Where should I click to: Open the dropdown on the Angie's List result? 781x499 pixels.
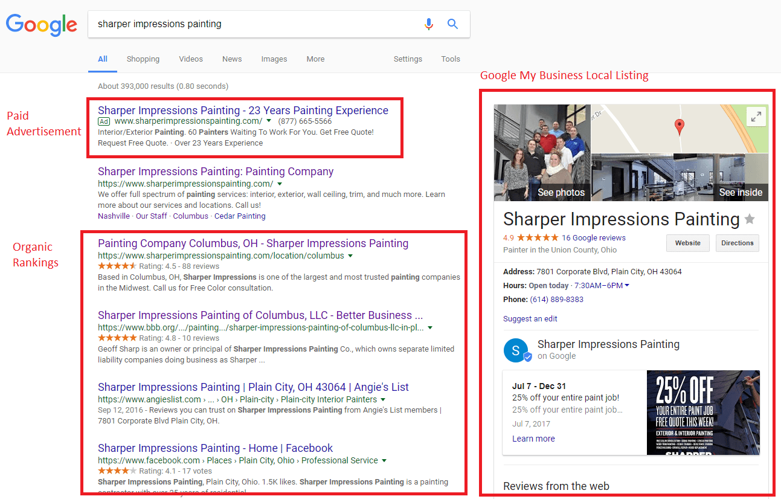[x=383, y=399]
